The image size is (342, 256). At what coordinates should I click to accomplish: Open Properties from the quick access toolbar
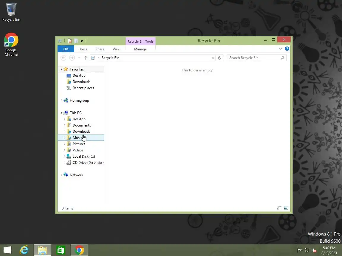(69, 41)
